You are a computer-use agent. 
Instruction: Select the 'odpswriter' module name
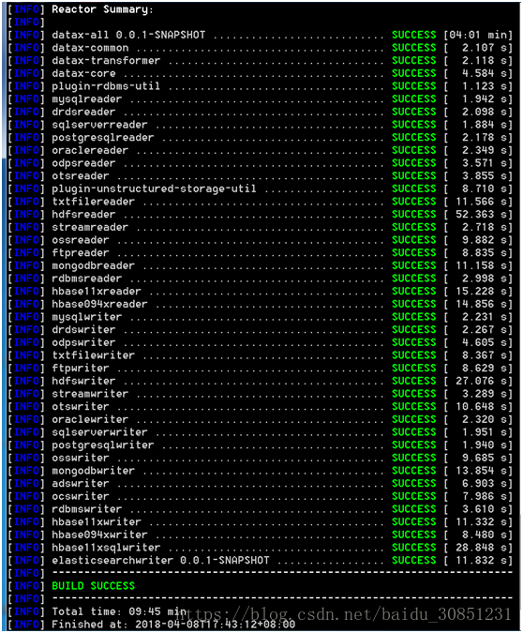[83, 342]
